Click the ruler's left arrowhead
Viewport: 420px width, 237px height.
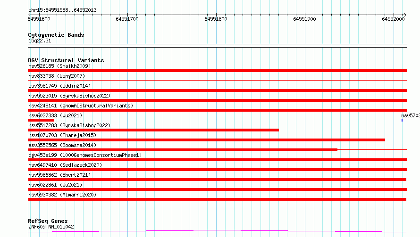pos(29,15)
